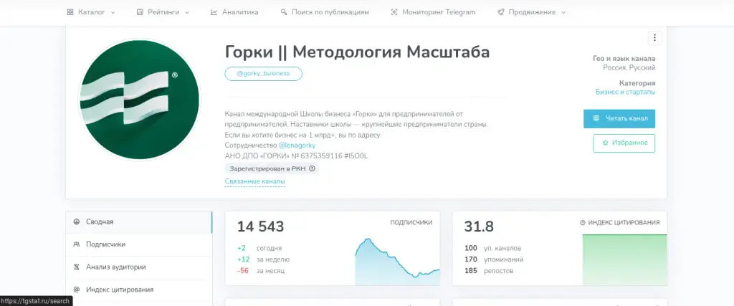
Task: Click the Сводная pie icon
Action: tap(77, 221)
